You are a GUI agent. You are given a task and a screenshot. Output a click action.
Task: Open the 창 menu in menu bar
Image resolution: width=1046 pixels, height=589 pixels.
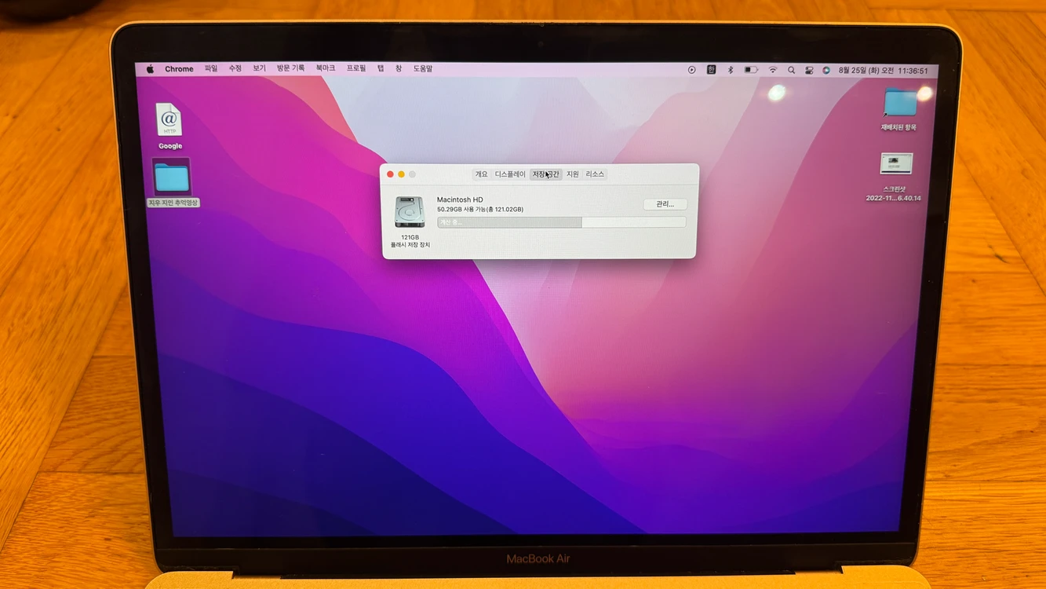point(399,69)
